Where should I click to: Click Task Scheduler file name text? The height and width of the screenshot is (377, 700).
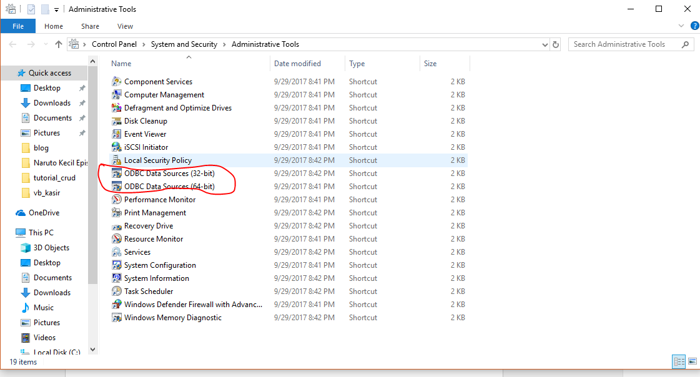149,291
